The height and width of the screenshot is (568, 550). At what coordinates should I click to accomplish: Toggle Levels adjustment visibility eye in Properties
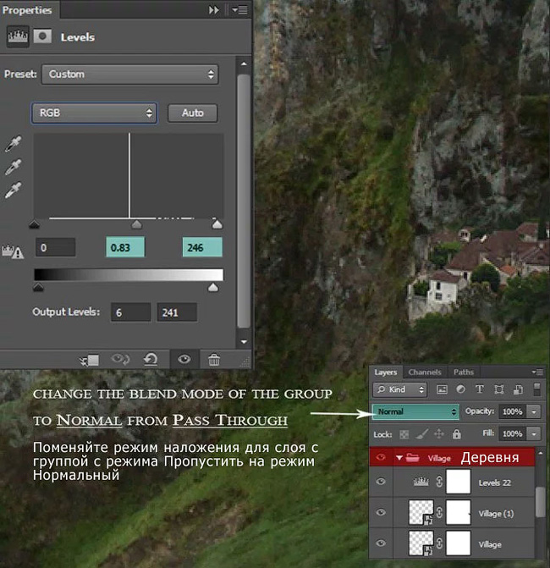184,360
